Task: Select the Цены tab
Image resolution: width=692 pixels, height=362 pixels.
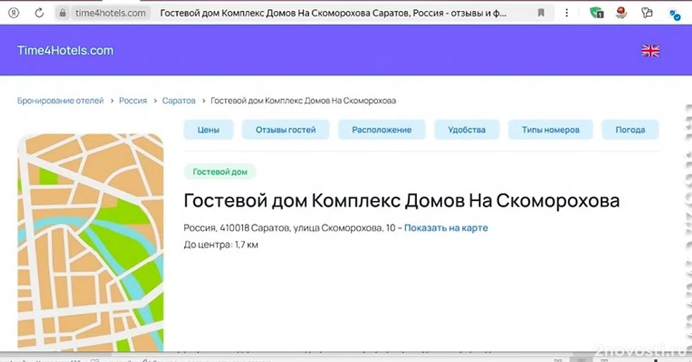Action: click(x=208, y=130)
